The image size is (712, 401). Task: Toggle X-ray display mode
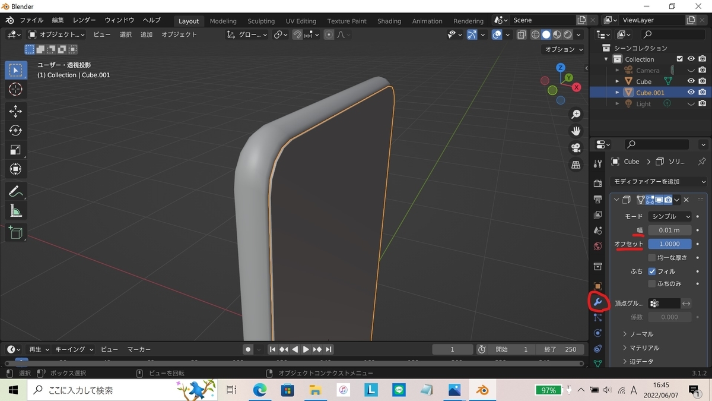tap(521, 34)
